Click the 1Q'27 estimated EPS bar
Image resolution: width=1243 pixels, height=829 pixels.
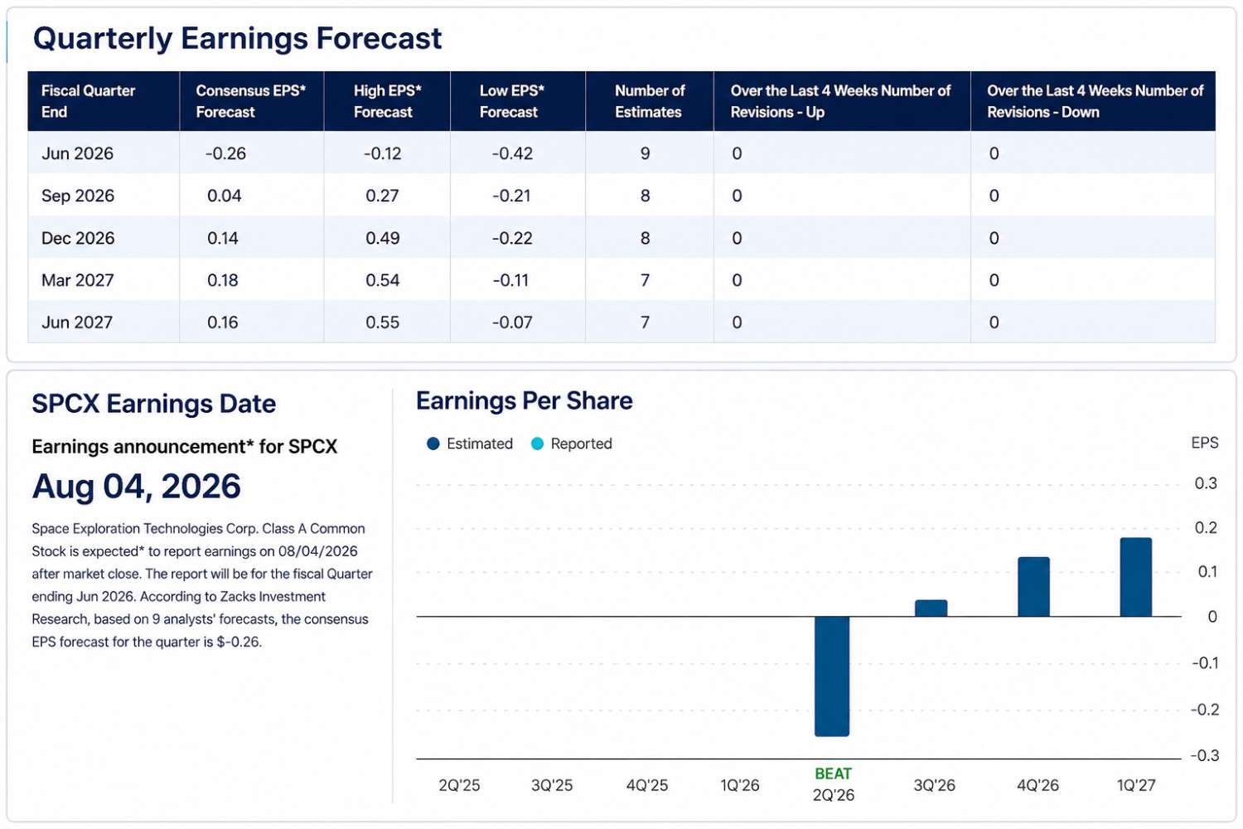[1135, 577]
